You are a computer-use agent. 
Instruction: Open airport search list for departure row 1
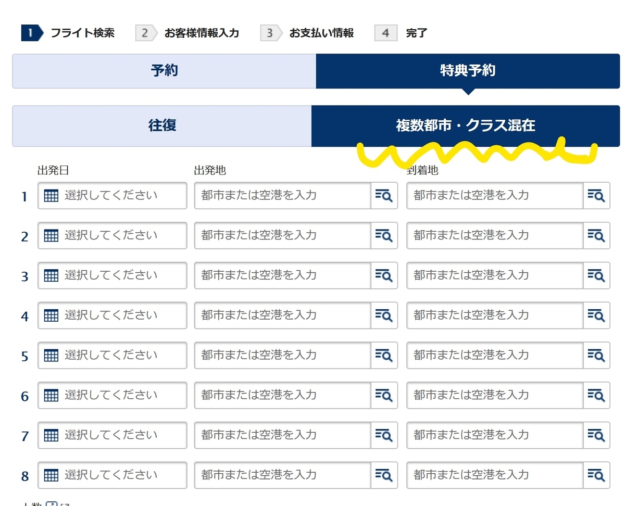tap(384, 195)
